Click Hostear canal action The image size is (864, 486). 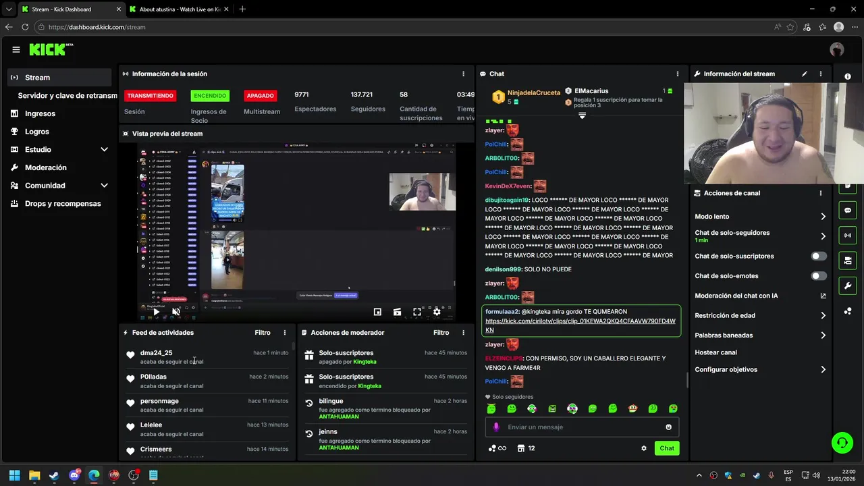[716, 352]
